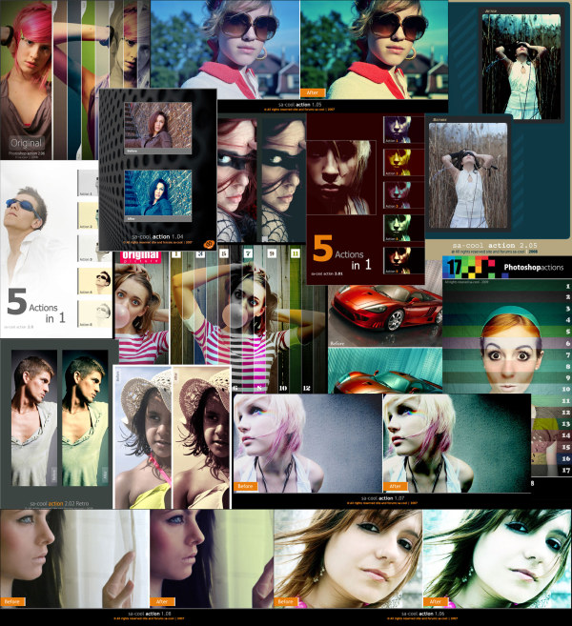Click the After label on bottom-right green-tinted portrait
This screenshot has width=572, height=626.
[x=437, y=601]
